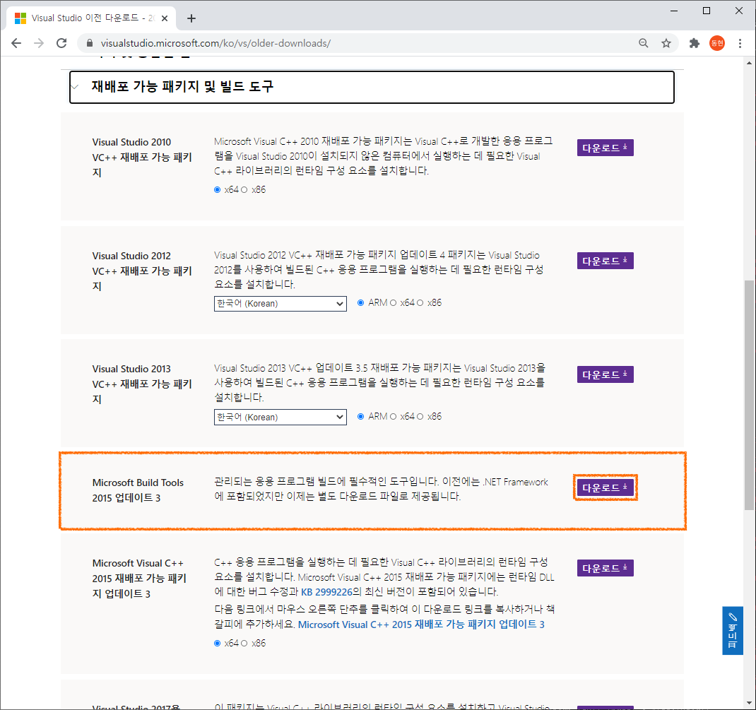This screenshot has width=756, height=710.
Task: Open the blue feedback side tab
Action: (x=733, y=630)
